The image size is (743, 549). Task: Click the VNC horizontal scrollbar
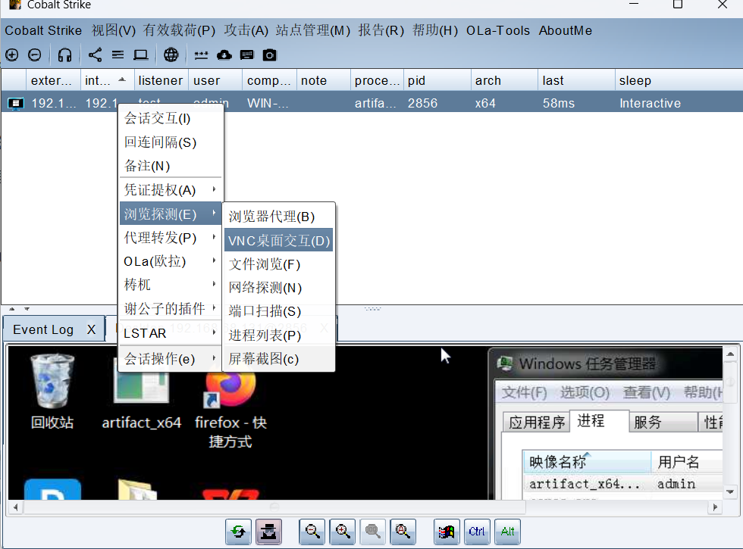click(274, 507)
